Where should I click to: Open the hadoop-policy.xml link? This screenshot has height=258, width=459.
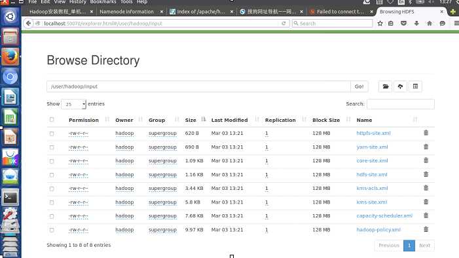[378, 230]
